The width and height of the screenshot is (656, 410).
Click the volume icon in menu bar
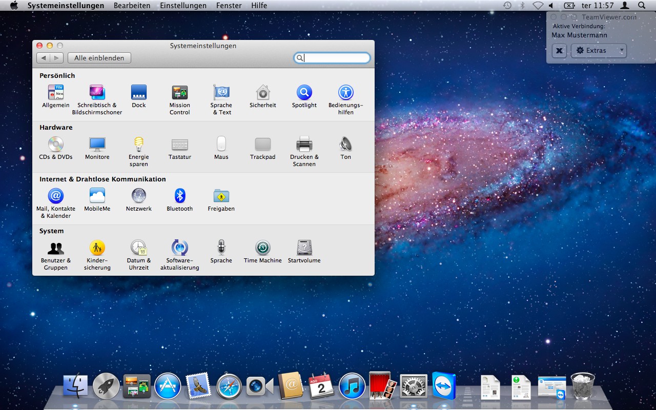click(551, 6)
